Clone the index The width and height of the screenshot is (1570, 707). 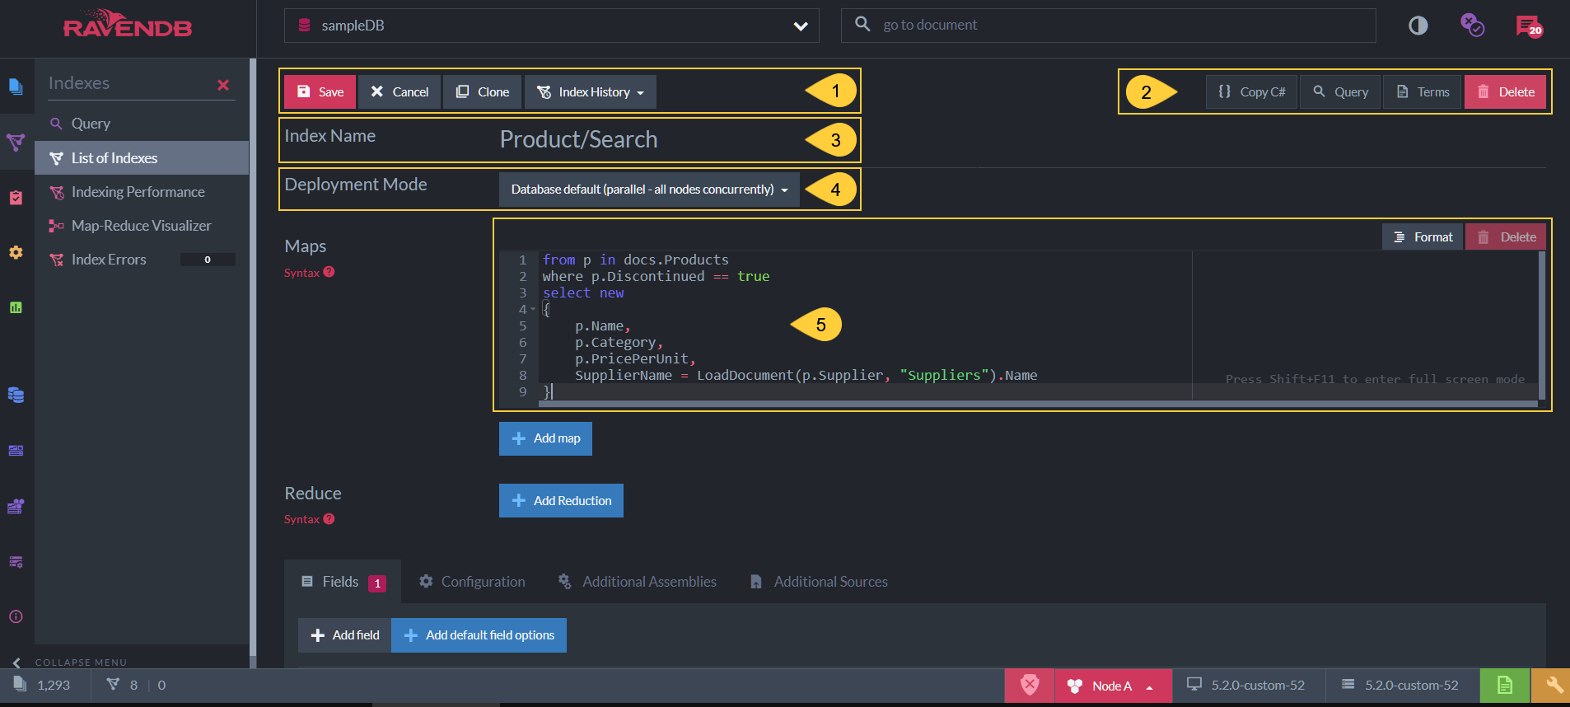click(x=483, y=91)
